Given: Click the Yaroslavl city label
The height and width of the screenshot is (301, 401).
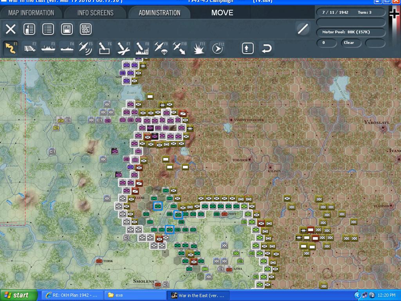Looking at the screenshot, I should pyautogui.click(x=377, y=123).
